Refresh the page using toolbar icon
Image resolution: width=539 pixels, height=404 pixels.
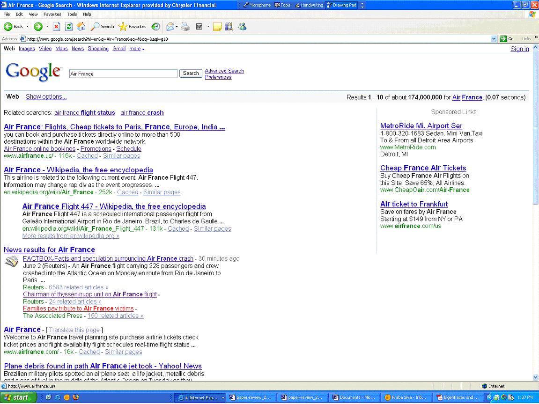[69, 27]
